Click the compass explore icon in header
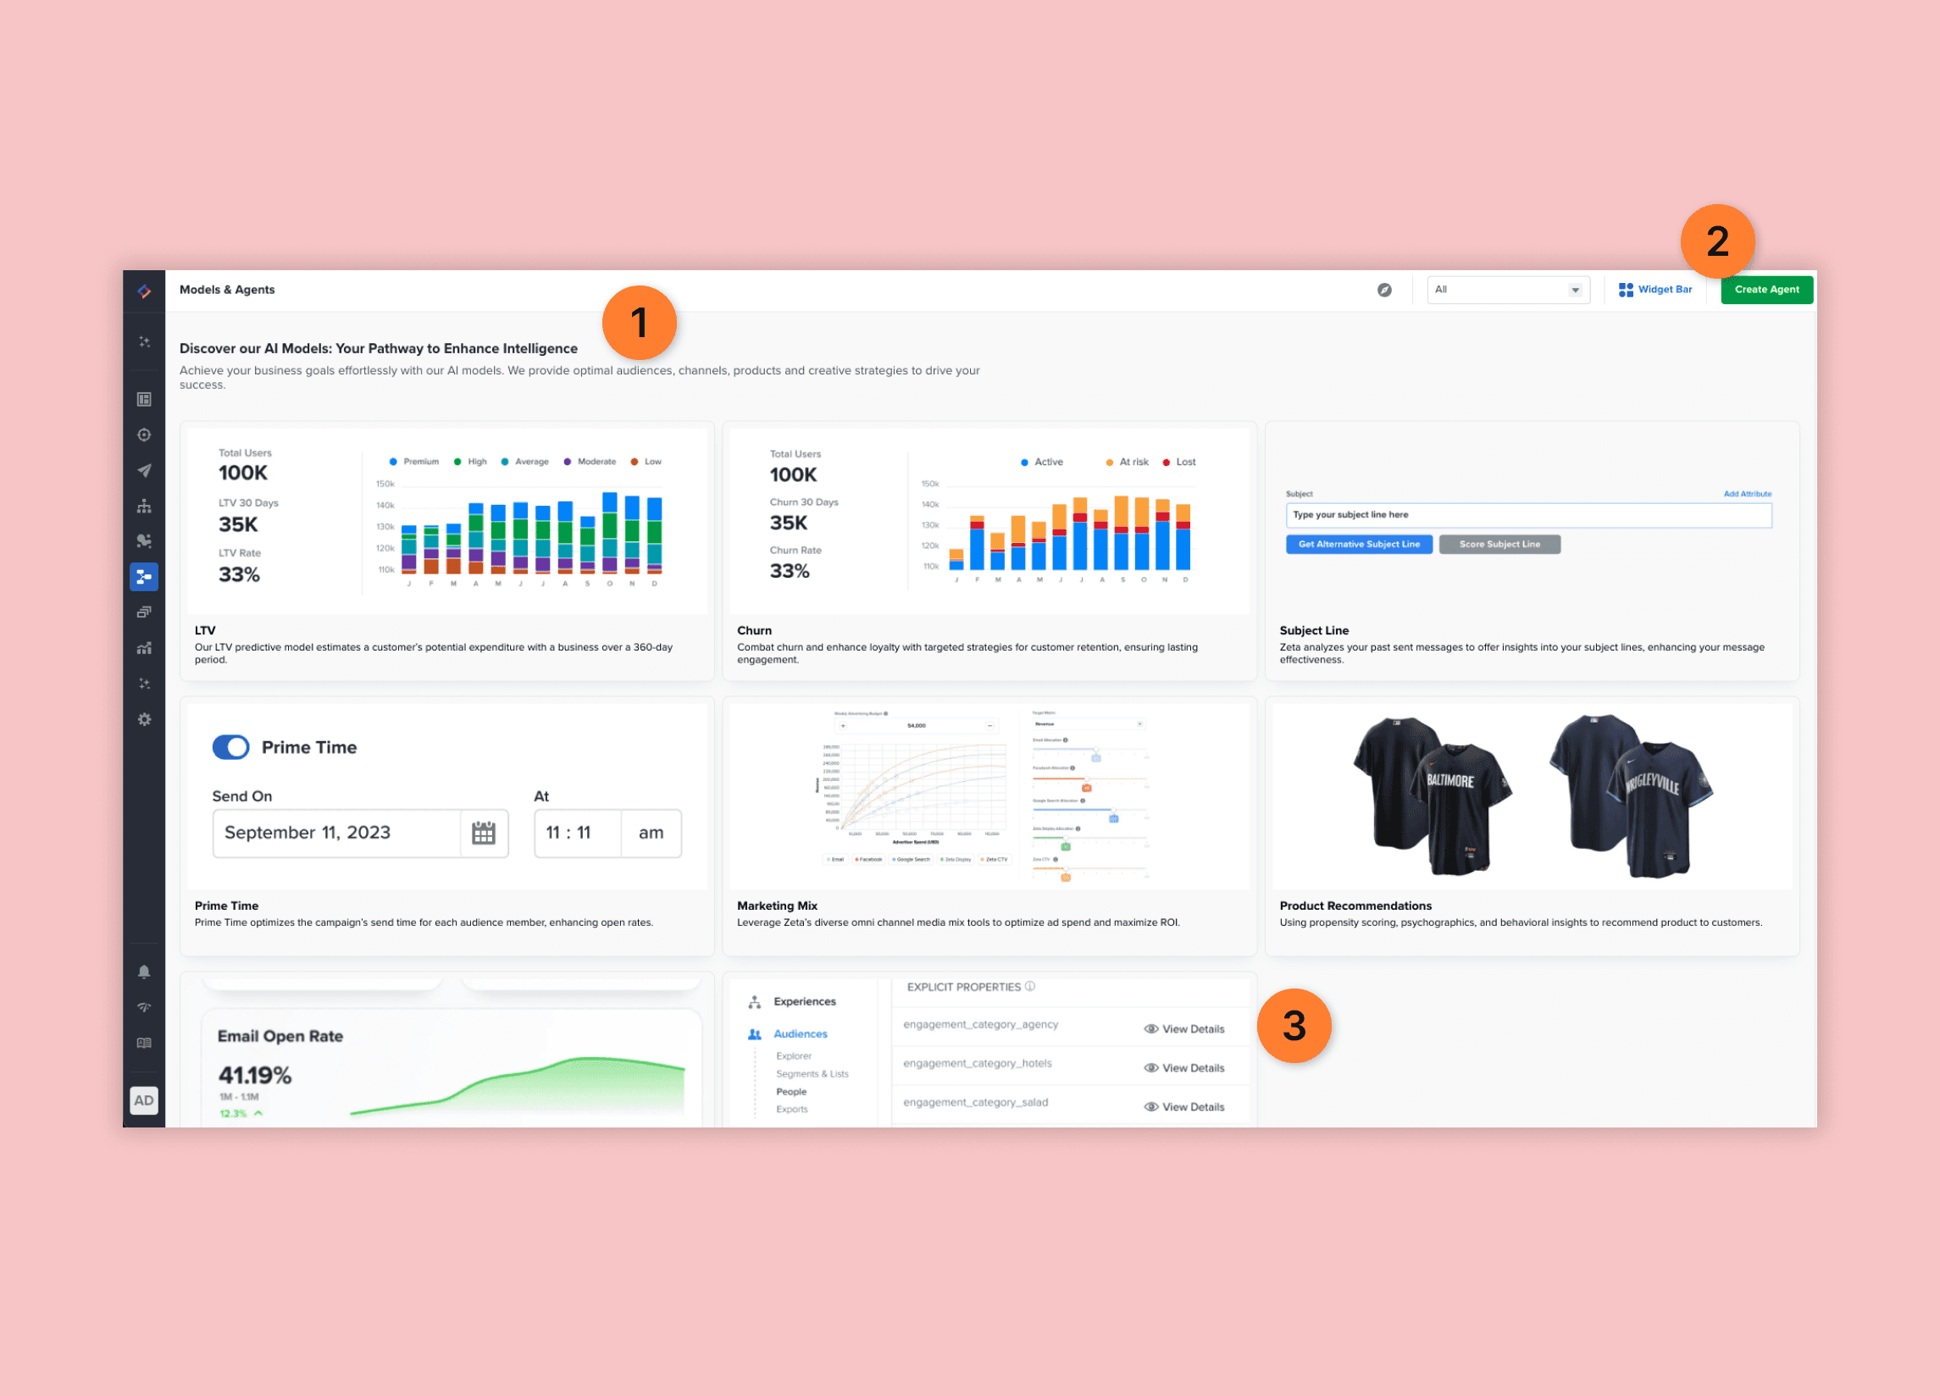 click(x=1384, y=290)
